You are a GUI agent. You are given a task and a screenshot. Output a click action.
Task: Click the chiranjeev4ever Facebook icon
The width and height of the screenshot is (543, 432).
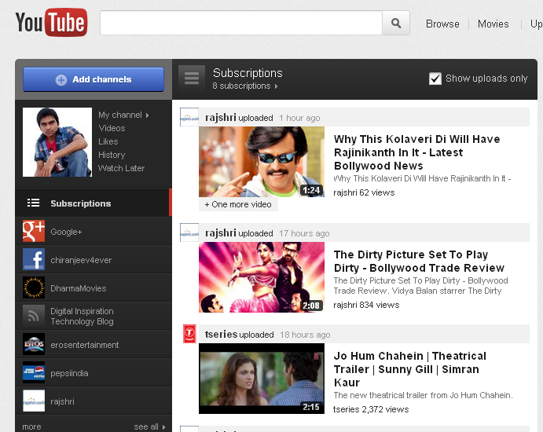click(x=34, y=259)
